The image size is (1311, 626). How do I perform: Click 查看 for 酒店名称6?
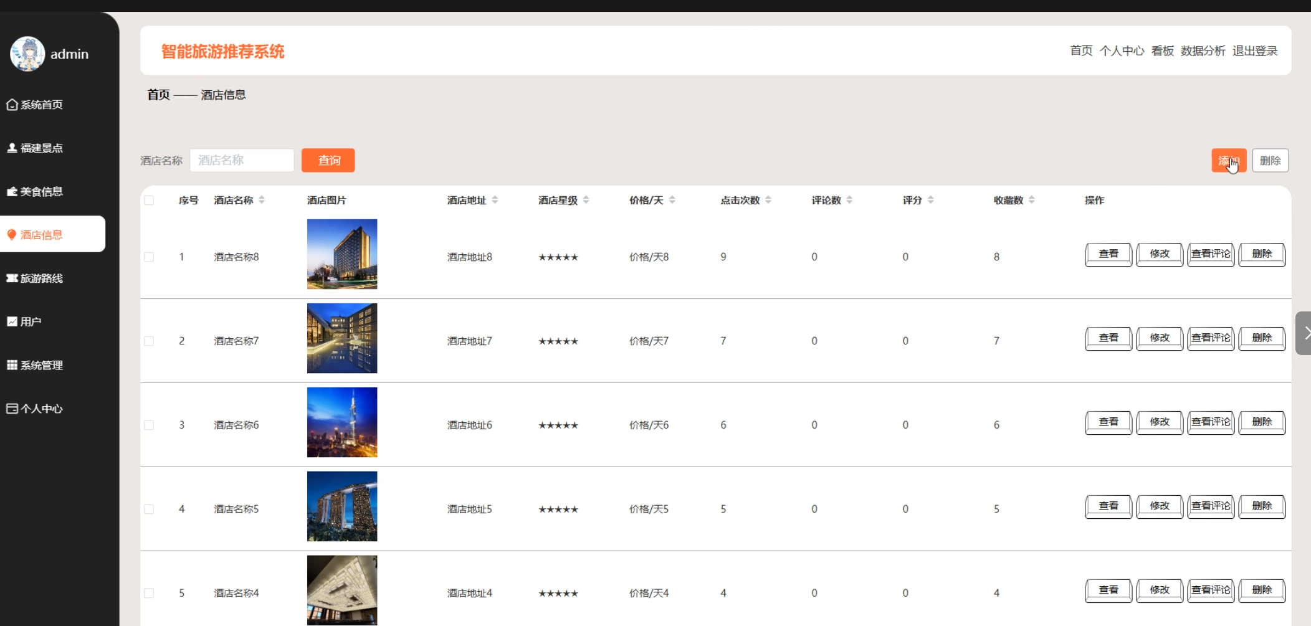coord(1108,422)
